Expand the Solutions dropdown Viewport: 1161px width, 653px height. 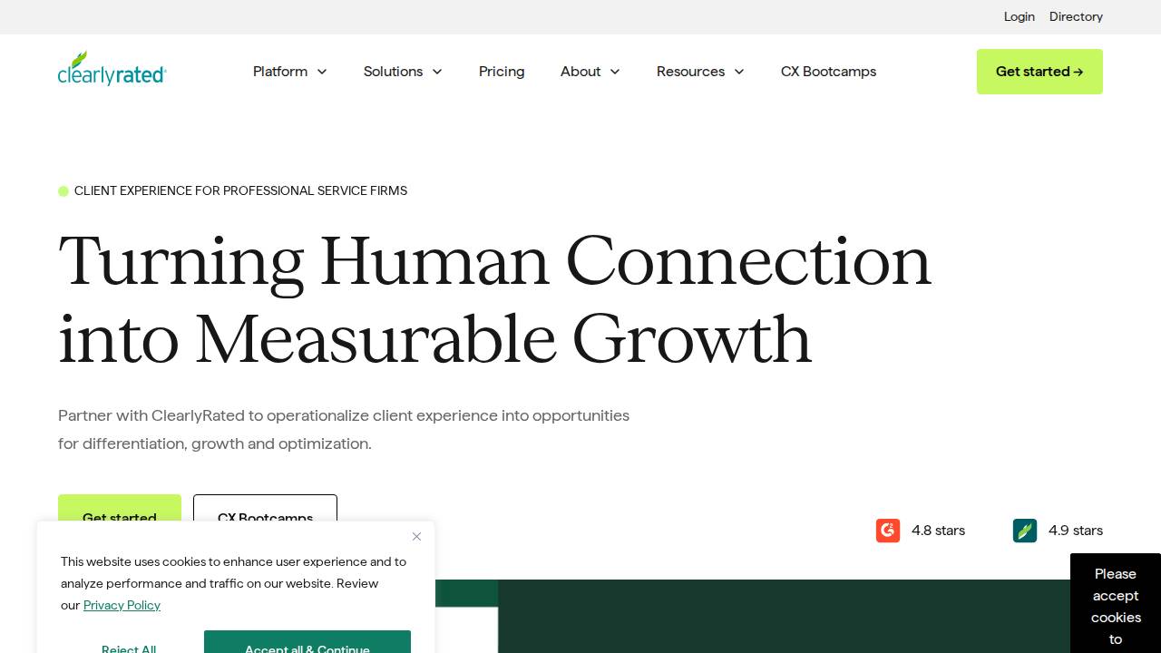(x=403, y=72)
